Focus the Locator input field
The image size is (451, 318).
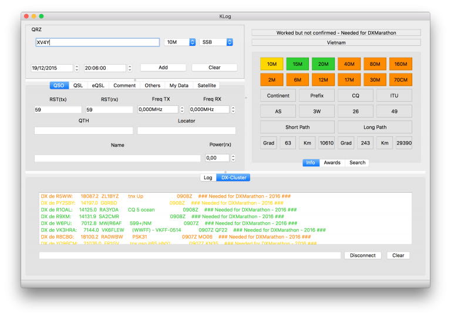(x=186, y=130)
